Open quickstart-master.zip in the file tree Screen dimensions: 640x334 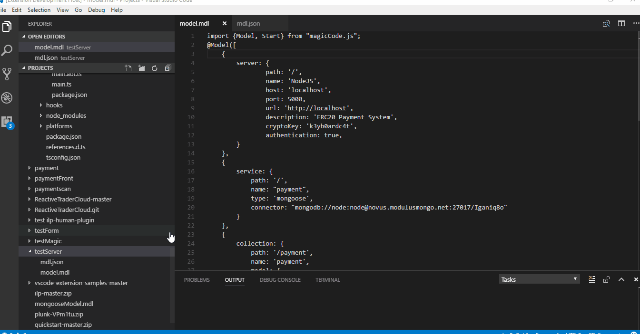pyautogui.click(x=97, y=324)
